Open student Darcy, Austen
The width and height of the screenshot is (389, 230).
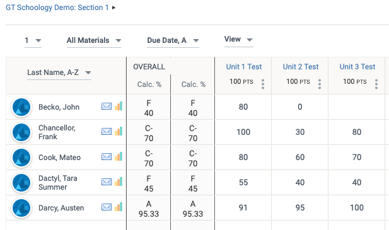pos(61,208)
